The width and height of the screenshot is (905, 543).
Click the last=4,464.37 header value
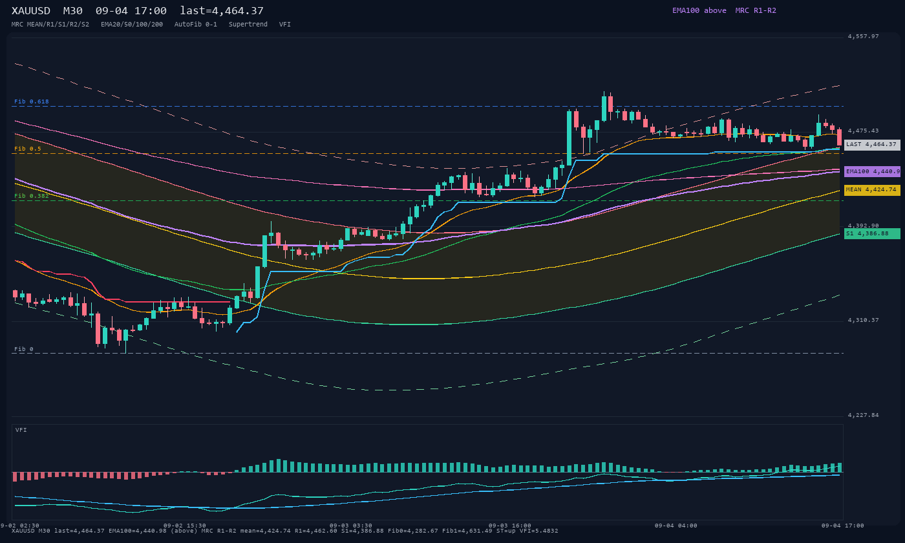point(222,10)
